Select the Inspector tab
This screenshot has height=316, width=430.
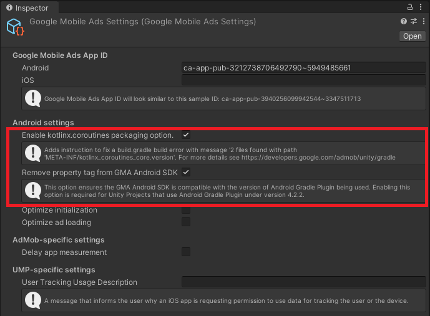pos(29,7)
